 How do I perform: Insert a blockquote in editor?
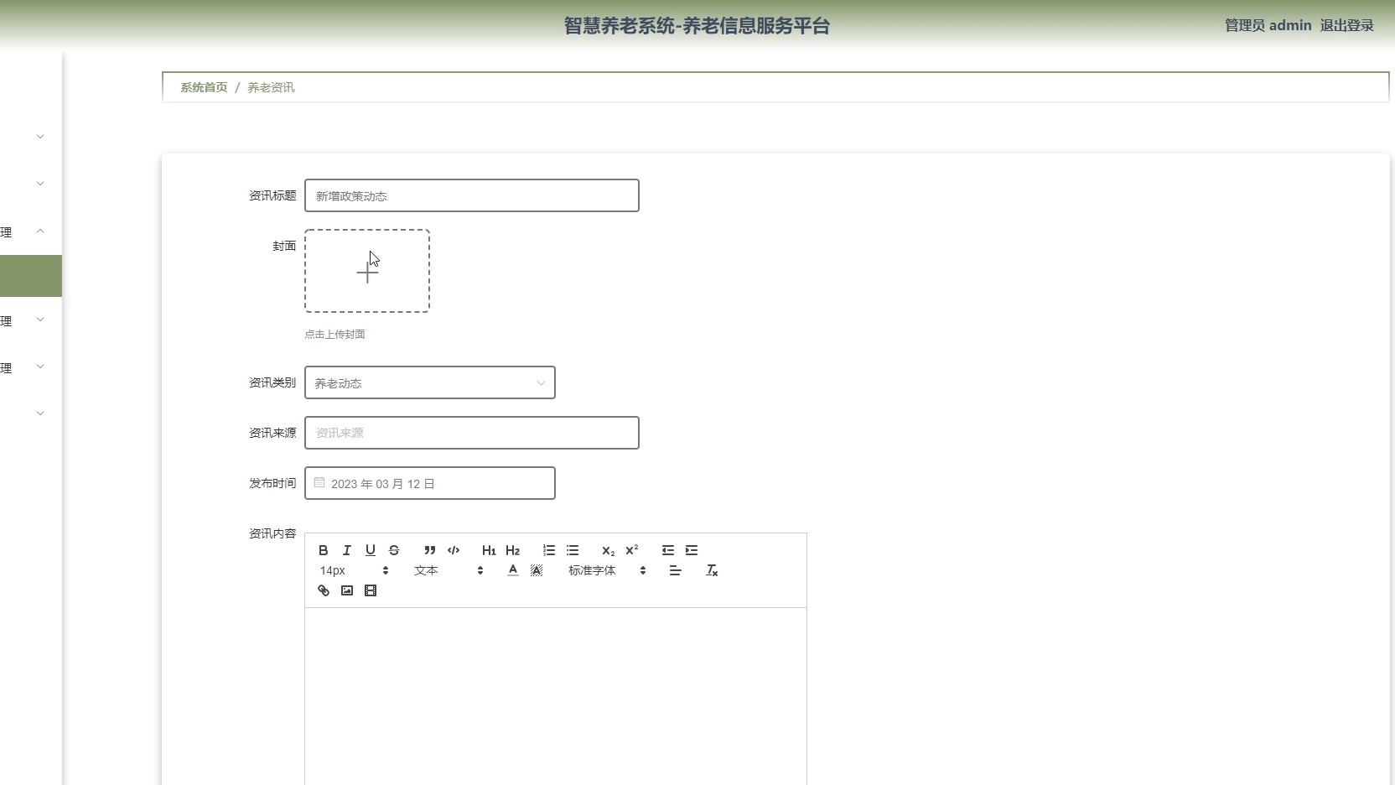coord(430,550)
